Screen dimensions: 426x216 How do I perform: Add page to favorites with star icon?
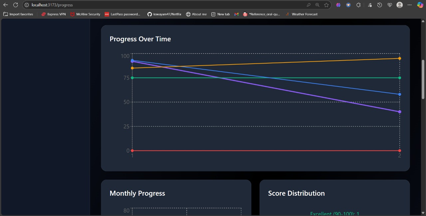[x=326, y=5]
